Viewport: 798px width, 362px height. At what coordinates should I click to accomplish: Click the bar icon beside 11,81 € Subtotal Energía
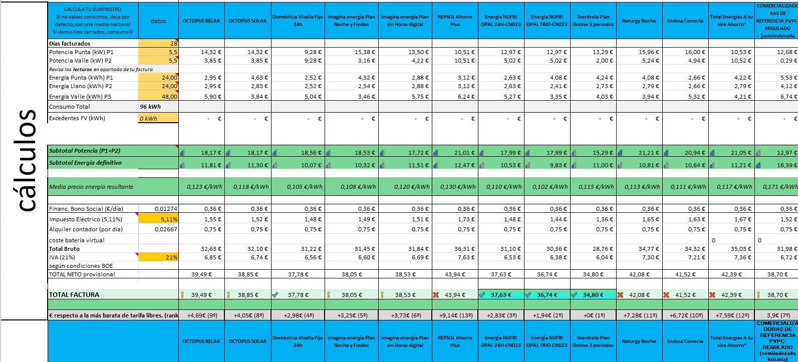[x=181, y=165]
